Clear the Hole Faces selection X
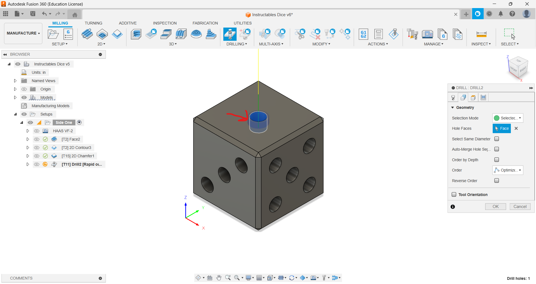The height and width of the screenshot is (284, 536). pyautogui.click(x=516, y=128)
